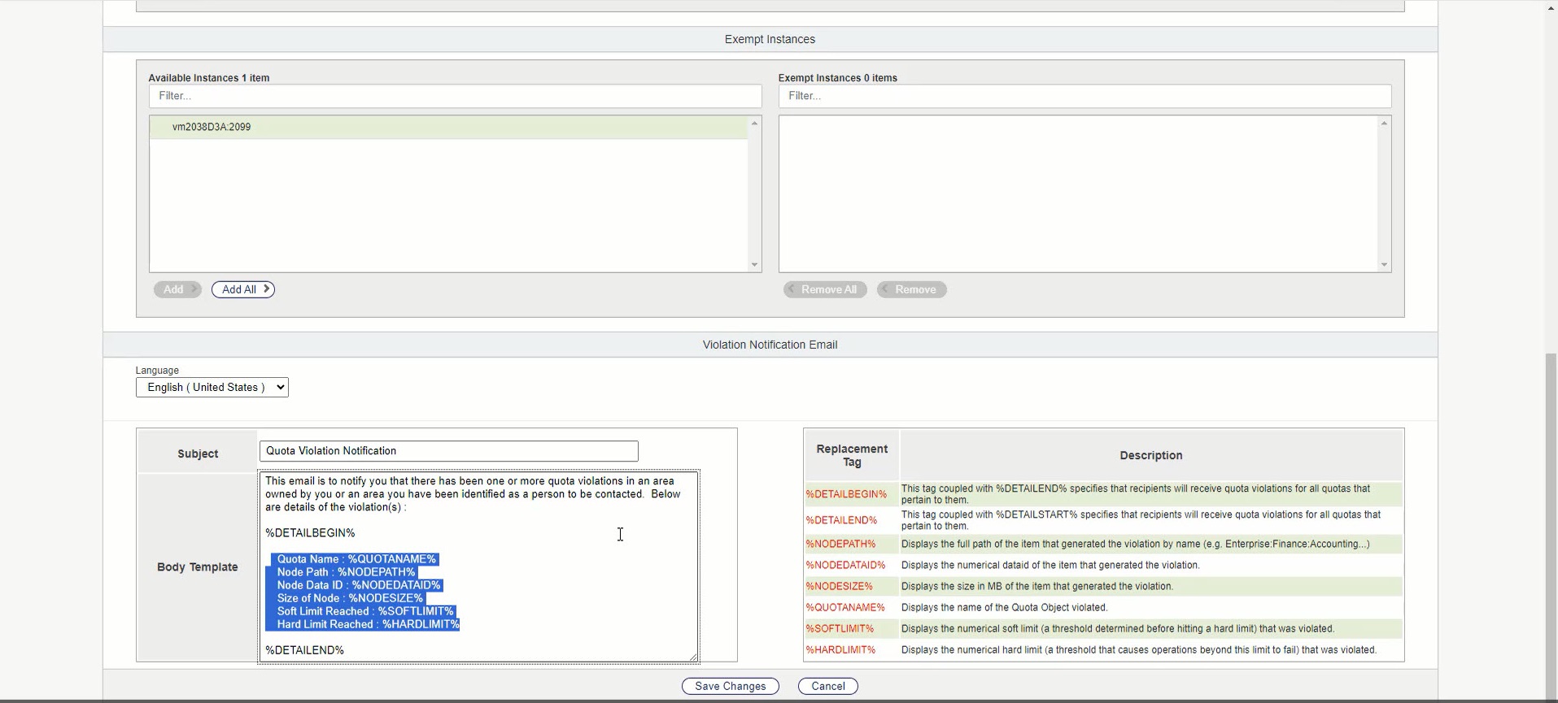Focus the Available Instances filter field

click(x=455, y=96)
